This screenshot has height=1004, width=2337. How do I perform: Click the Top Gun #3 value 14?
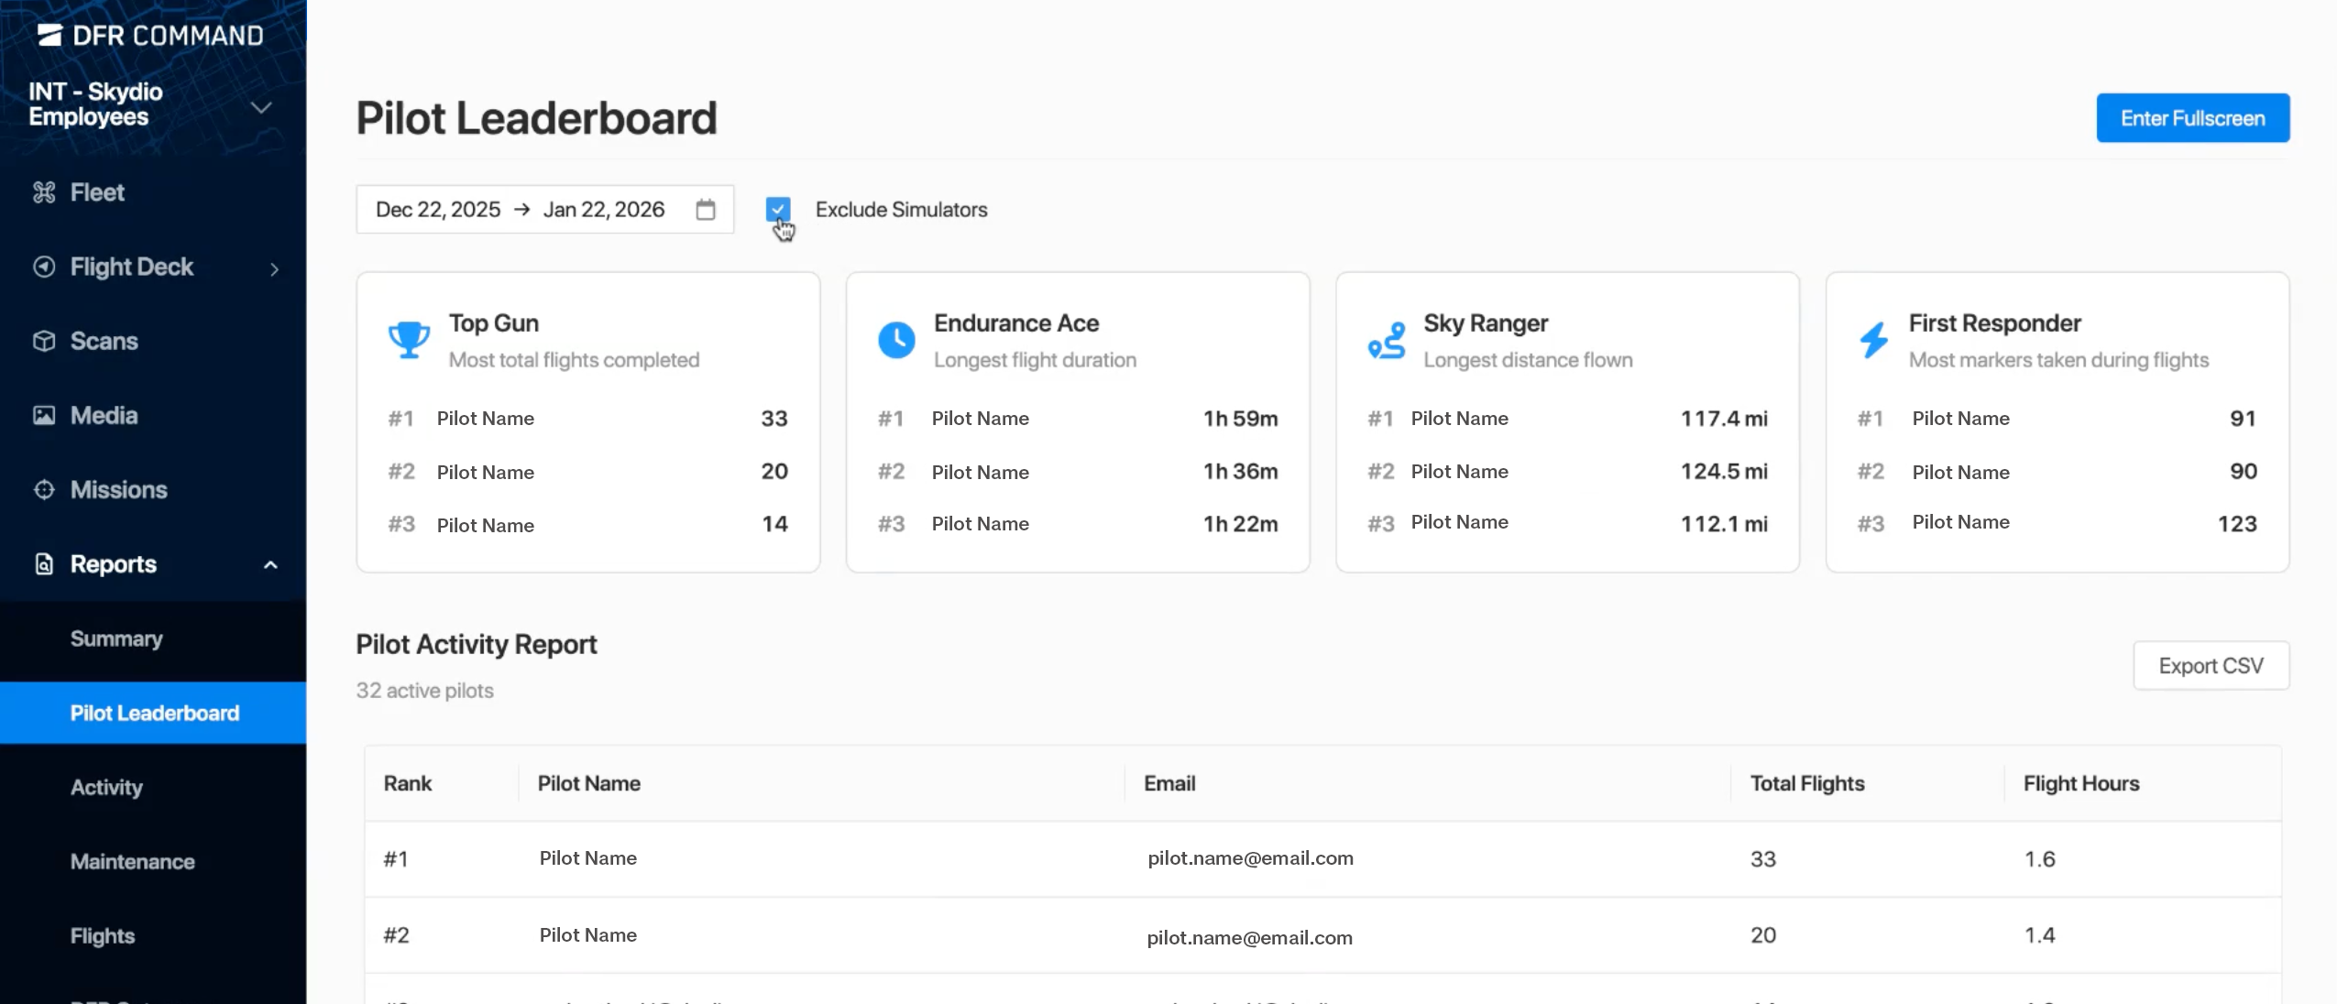(x=774, y=524)
